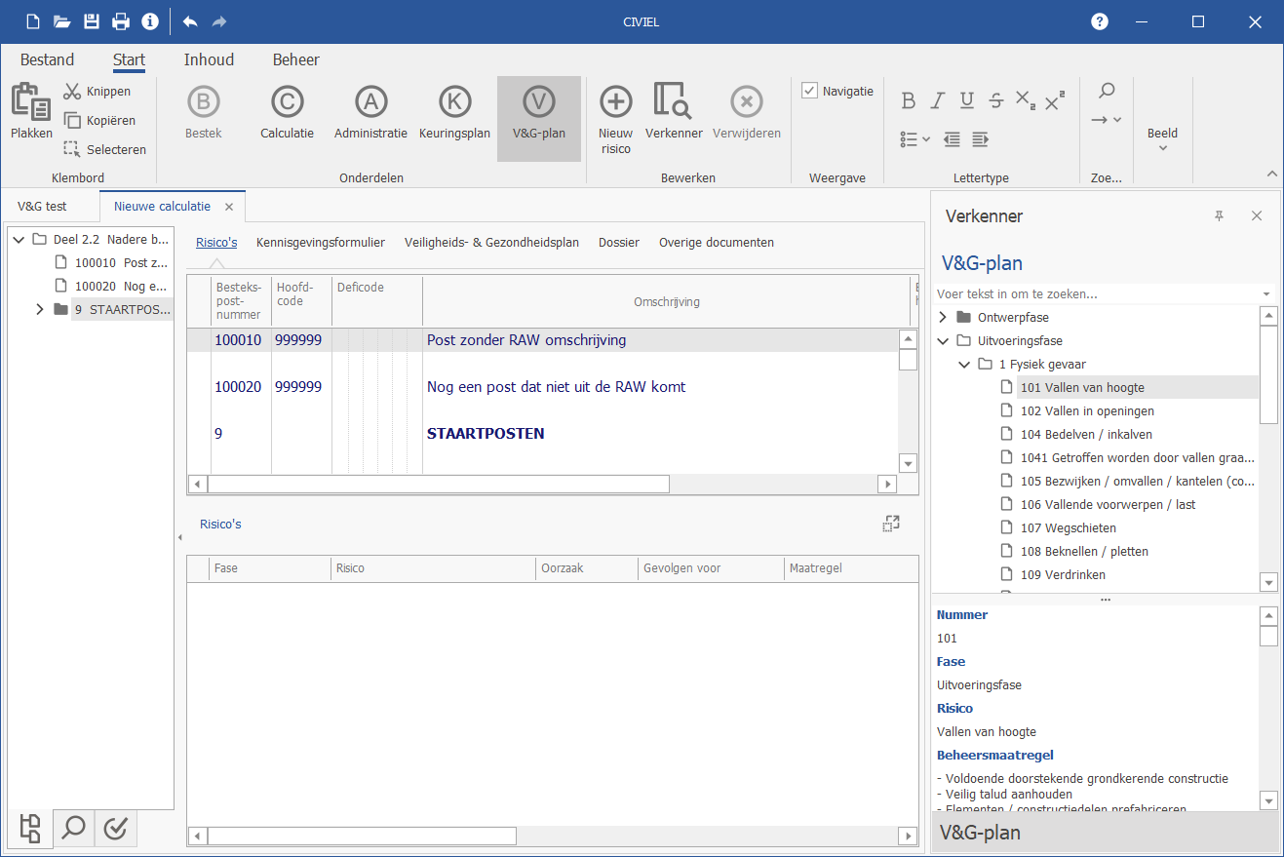Collapse 1 Fysiek gevaar folder
This screenshot has width=1284, height=857.
(964, 364)
